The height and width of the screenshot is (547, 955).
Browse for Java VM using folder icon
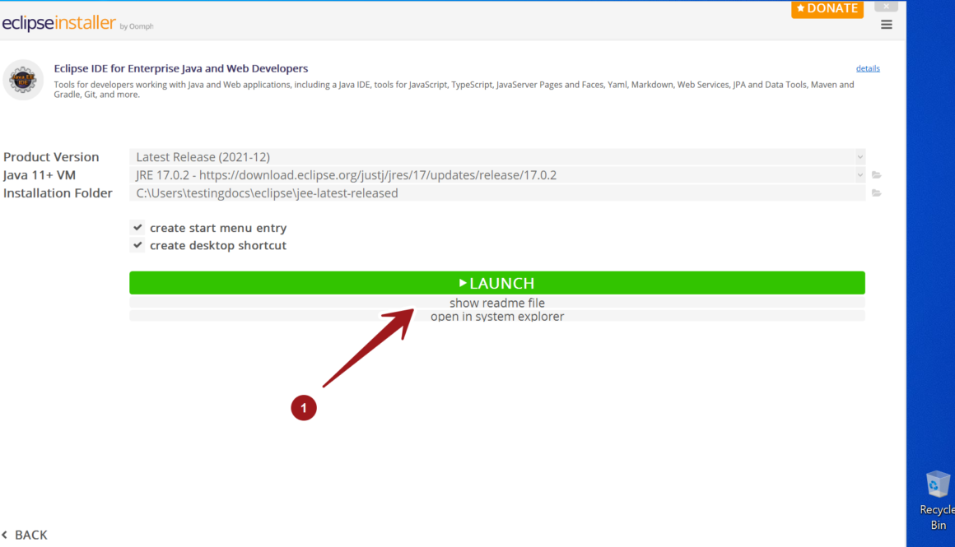(877, 175)
